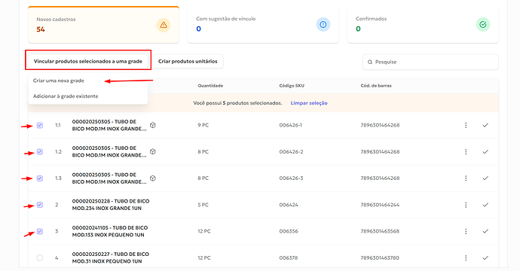Click into the Pesquise search field

click(x=430, y=62)
